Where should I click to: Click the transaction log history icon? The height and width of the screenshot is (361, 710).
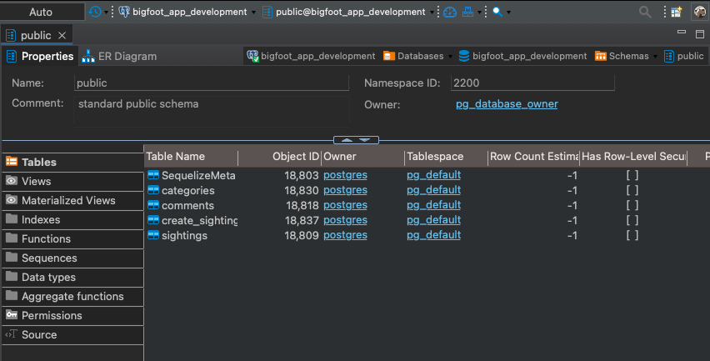pyautogui.click(x=95, y=12)
